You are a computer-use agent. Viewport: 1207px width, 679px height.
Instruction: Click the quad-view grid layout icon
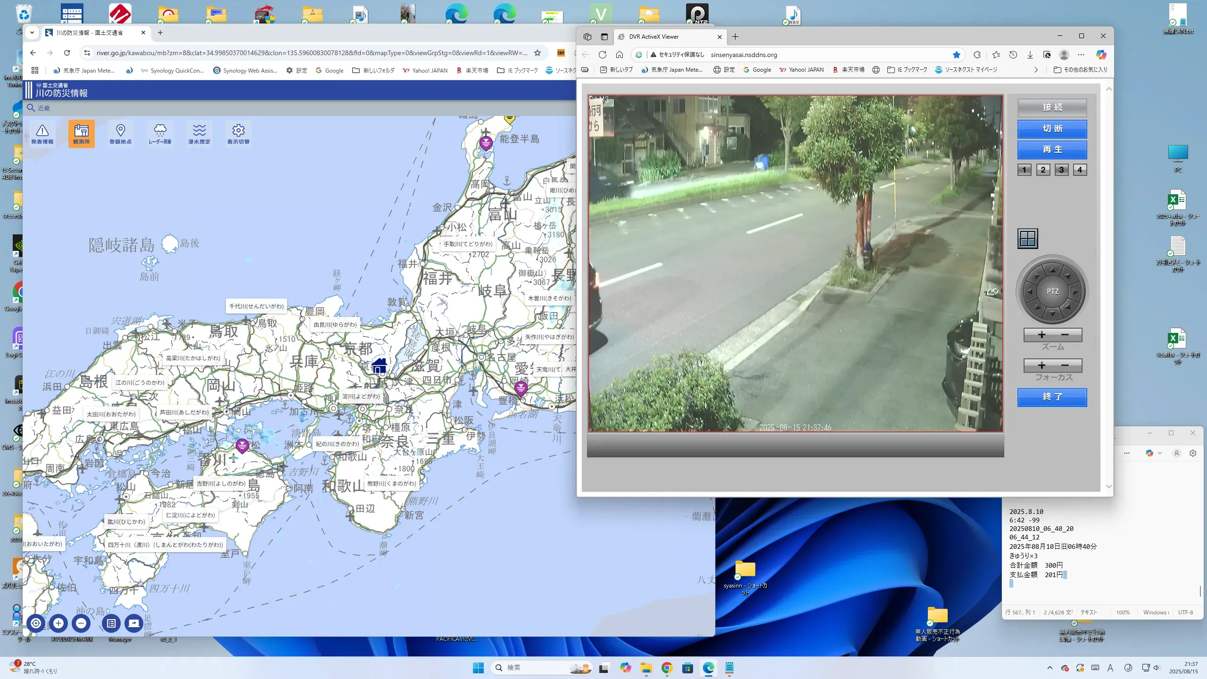point(1027,239)
